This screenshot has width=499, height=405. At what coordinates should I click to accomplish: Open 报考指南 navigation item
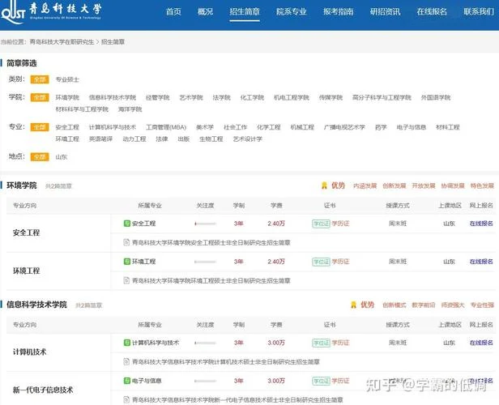pos(339,12)
